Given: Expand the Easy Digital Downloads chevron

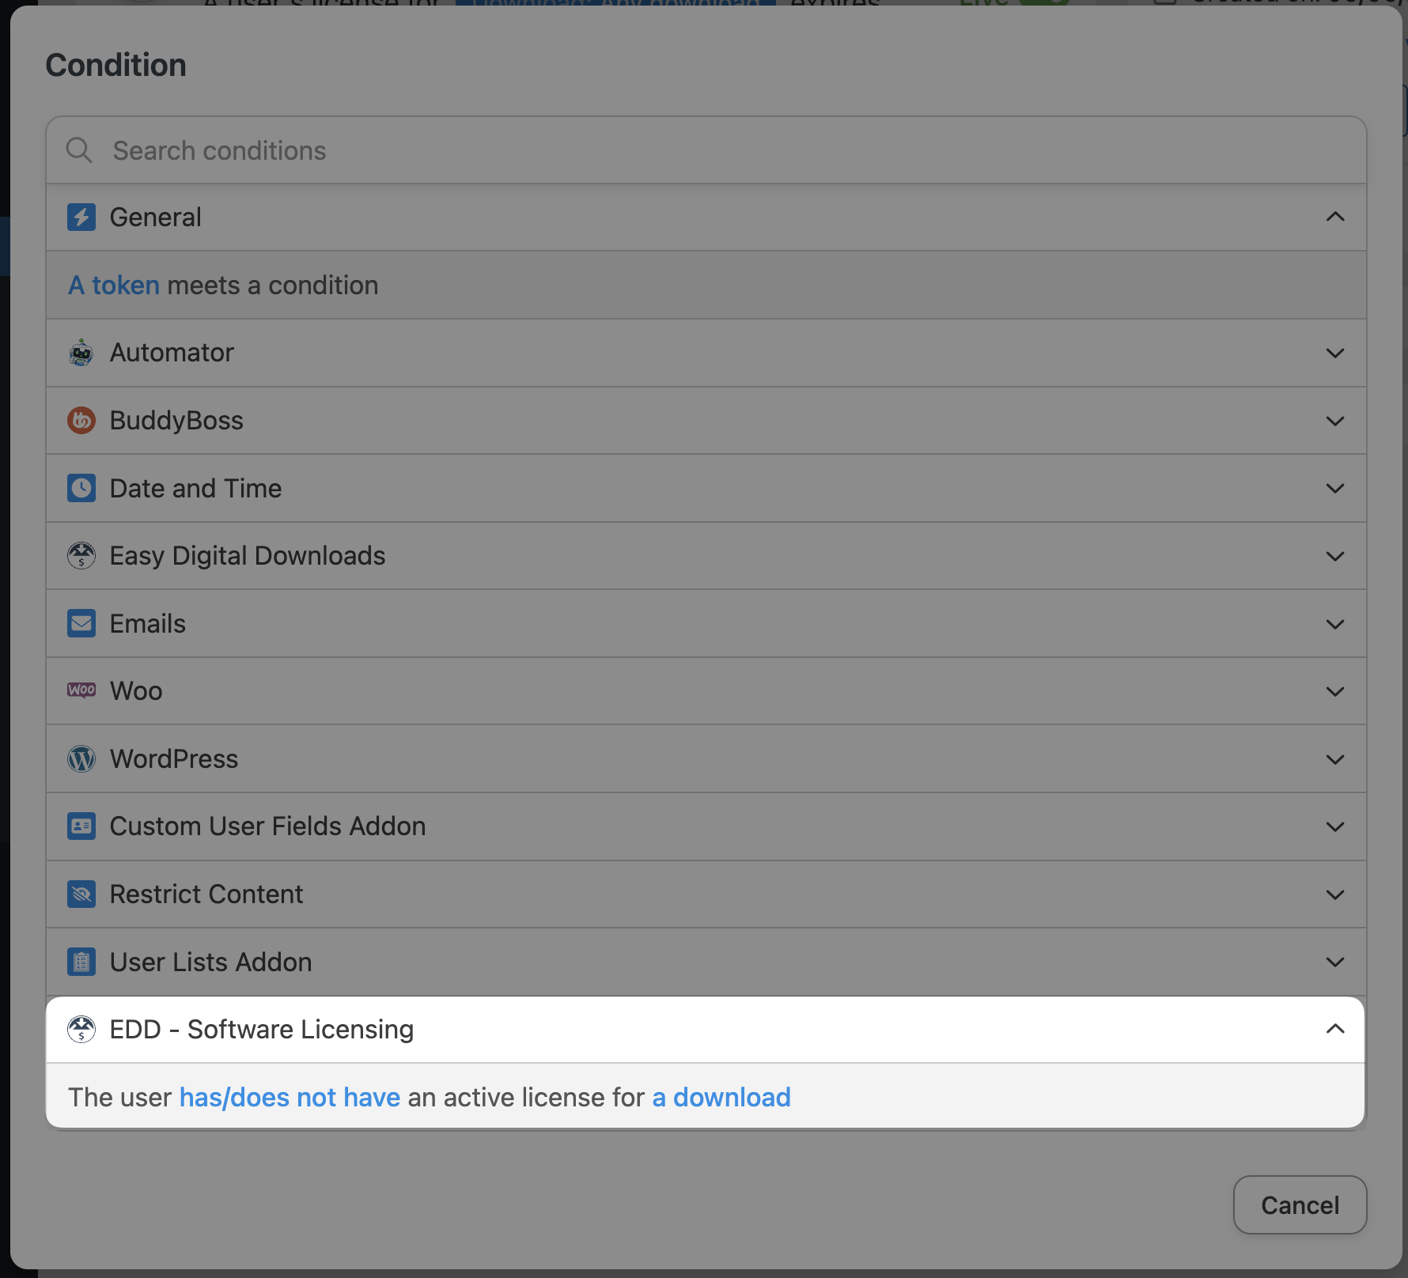Looking at the screenshot, I should point(1335,556).
